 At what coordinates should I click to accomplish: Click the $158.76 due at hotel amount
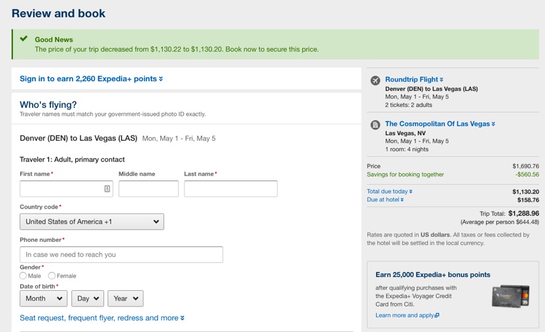529,200
